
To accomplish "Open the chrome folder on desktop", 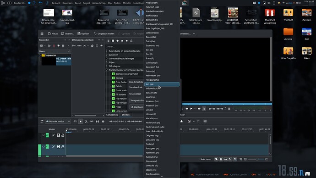I will pyautogui.click(x=288, y=34).
